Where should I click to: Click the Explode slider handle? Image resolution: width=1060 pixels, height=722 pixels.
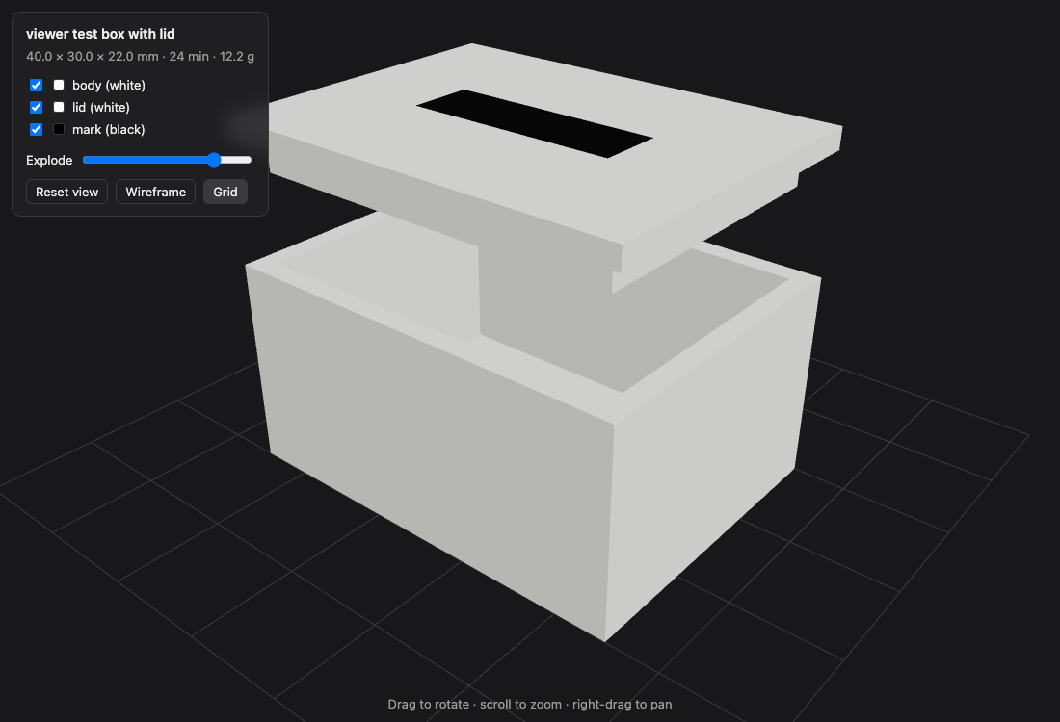pyautogui.click(x=214, y=160)
